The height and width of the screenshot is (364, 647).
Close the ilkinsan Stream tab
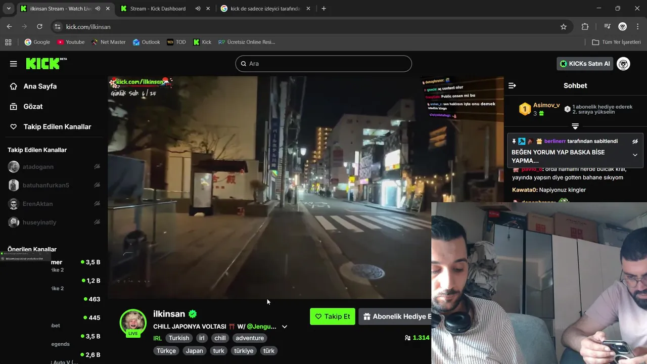pyautogui.click(x=108, y=9)
